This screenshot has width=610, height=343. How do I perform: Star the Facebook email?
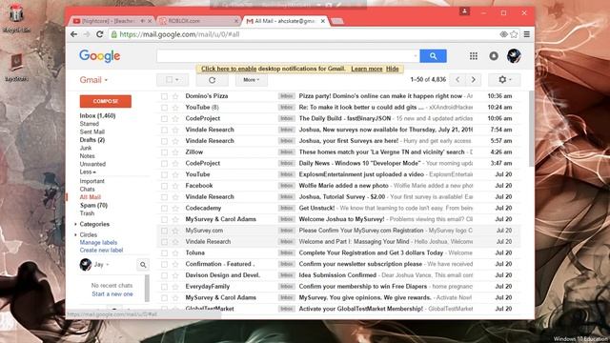point(175,186)
